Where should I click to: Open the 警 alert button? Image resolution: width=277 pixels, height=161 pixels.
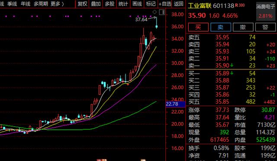(265, 27)
